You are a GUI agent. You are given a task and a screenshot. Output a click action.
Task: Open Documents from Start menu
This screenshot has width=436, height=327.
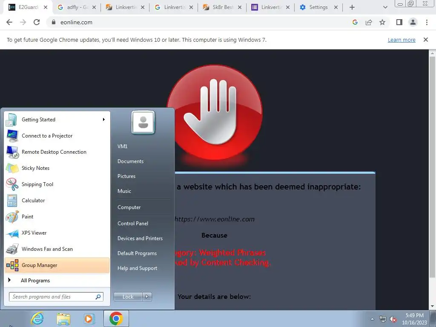(x=130, y=161)
